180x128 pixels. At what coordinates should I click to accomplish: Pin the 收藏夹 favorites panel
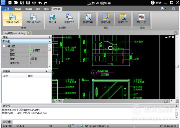point(46,71)
